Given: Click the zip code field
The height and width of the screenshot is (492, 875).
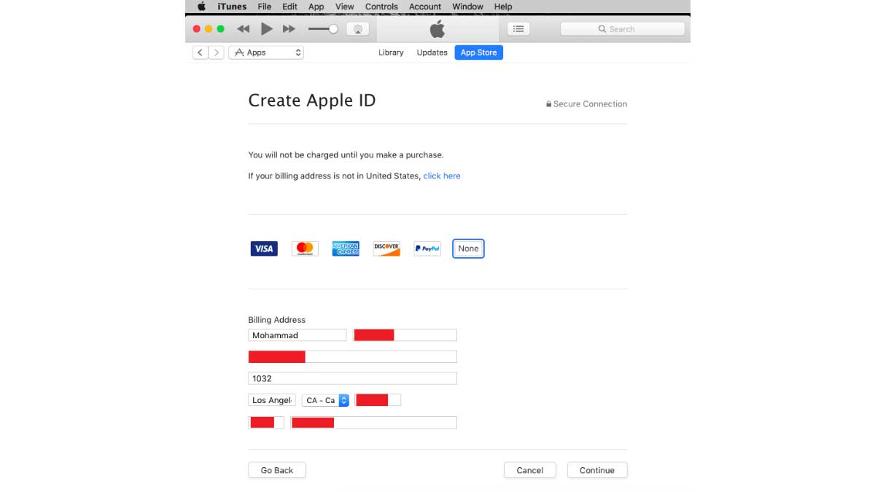Looking at the screenshot, I should pos(378,400).
